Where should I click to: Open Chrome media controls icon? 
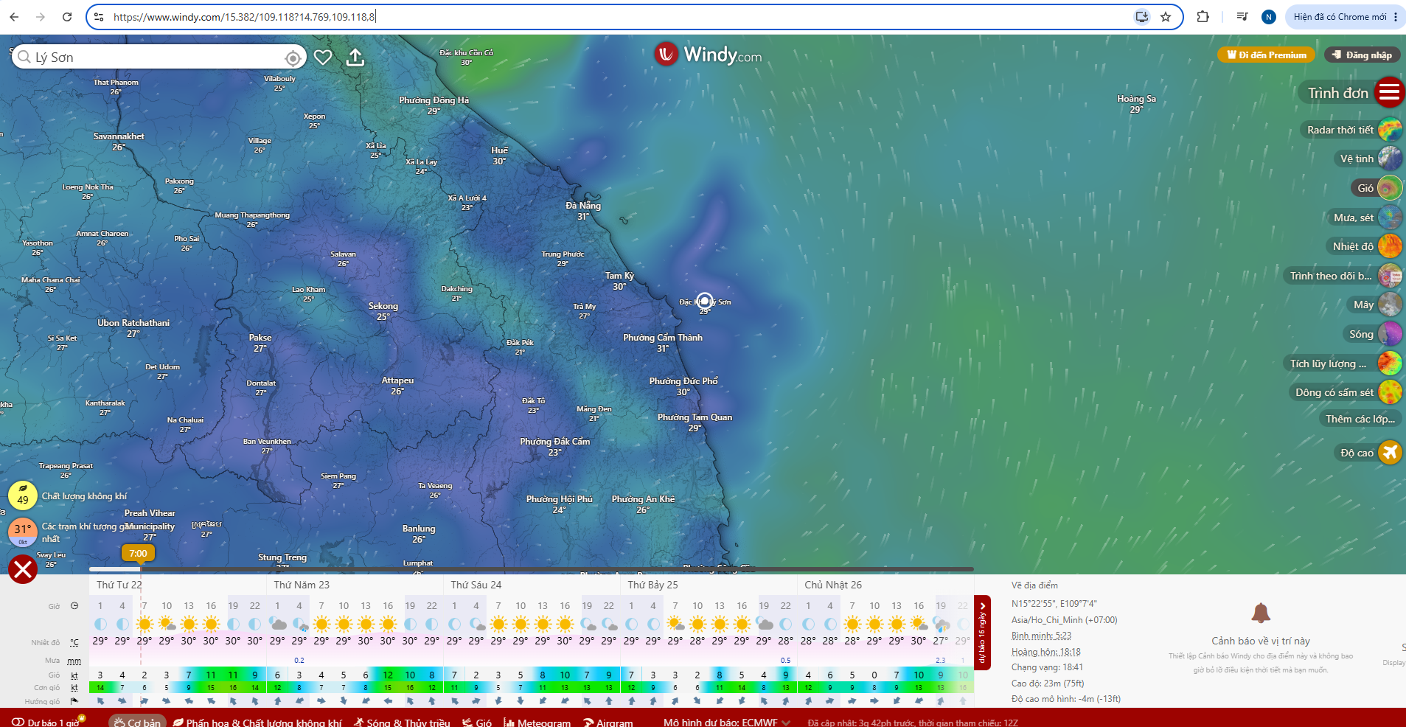(x=1242, y=17)
